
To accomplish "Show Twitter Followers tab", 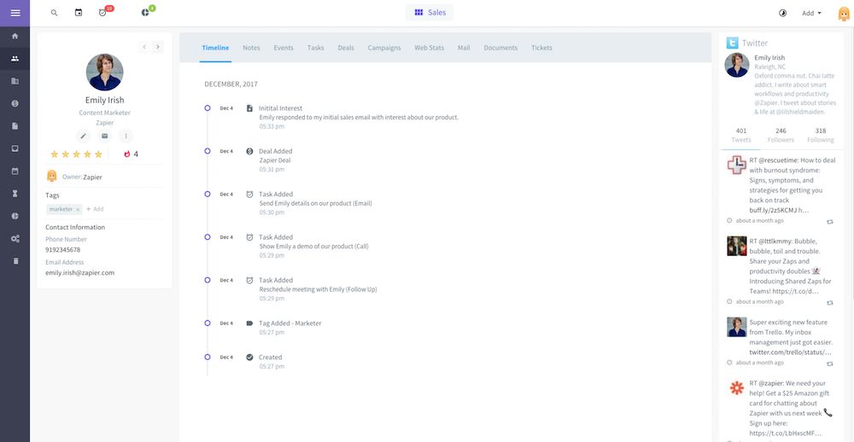I will (781, 135).
